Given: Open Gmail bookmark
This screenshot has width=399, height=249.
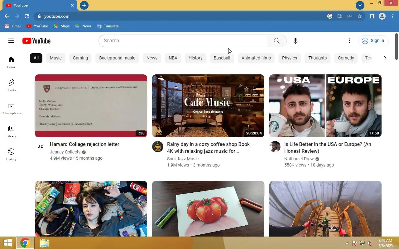Looking at the screenshot, I should (x=13, y=26).
